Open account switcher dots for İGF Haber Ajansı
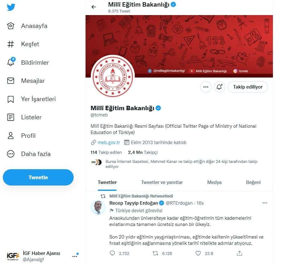Image resolution: width=282 pixels, height=264 pixels. pos(75,256)
